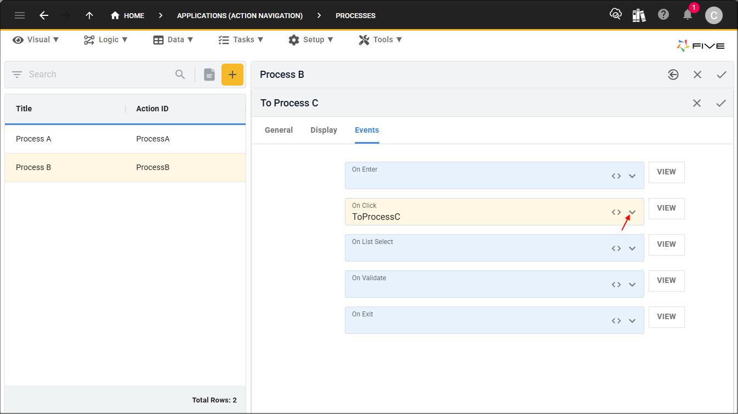This screenshot has height=414, width=738.
Task: Click the FIVE logo
Action: tap(701, 46)
